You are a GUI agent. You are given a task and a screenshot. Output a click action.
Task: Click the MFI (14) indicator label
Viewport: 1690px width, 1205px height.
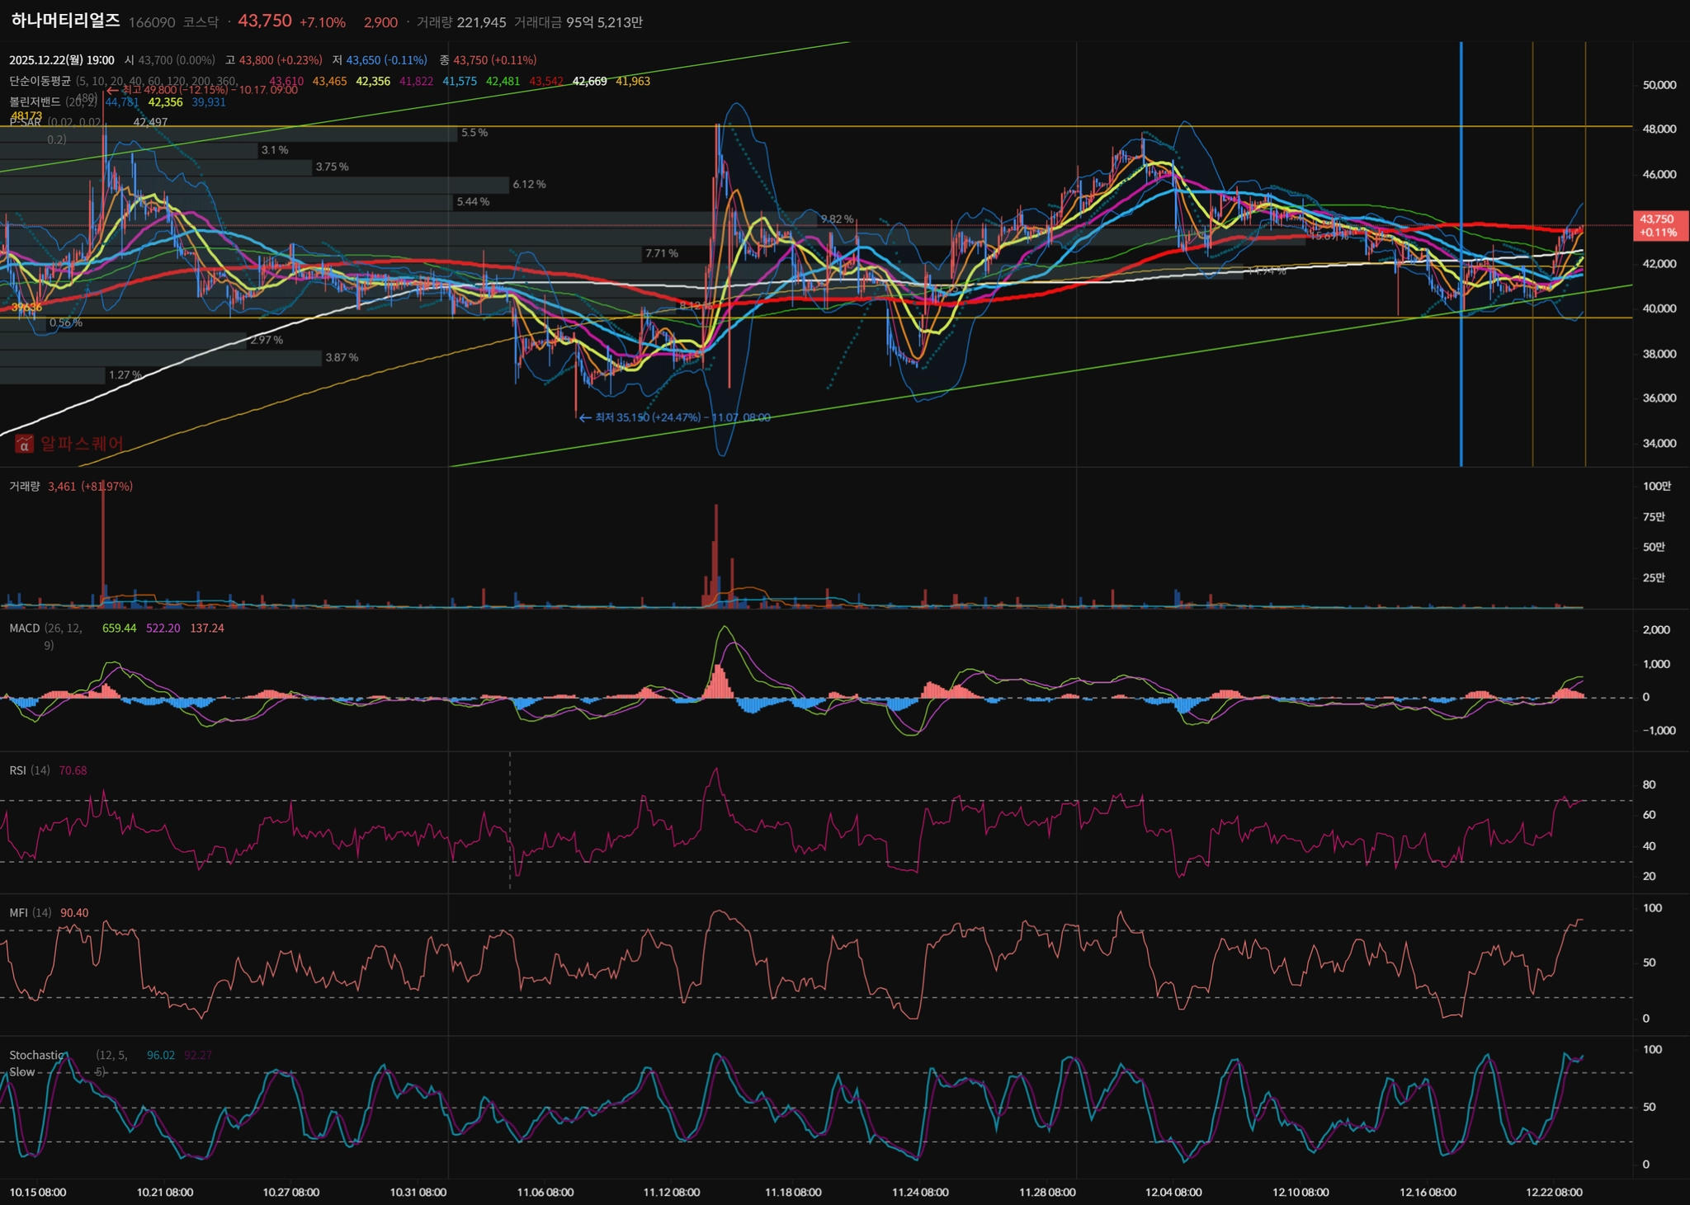click(30, 913)
